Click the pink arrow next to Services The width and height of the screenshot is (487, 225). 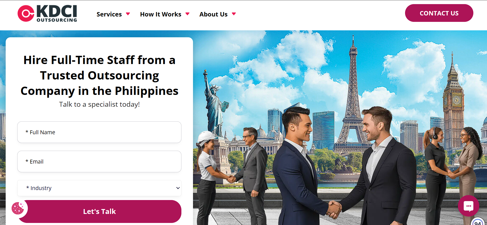click(128, 14)
